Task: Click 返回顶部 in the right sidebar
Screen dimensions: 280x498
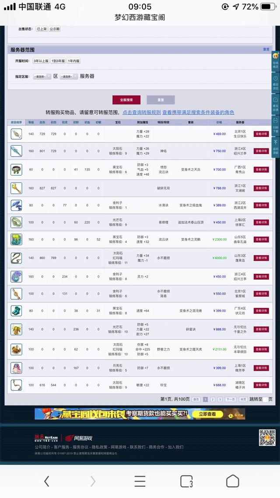Action: (x=275, y=147)
